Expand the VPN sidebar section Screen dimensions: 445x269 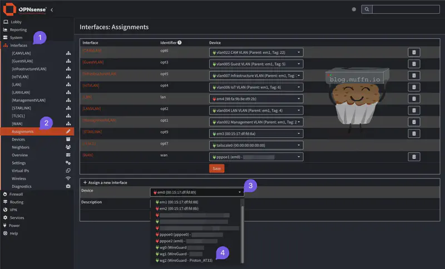(x=13, y=210)
